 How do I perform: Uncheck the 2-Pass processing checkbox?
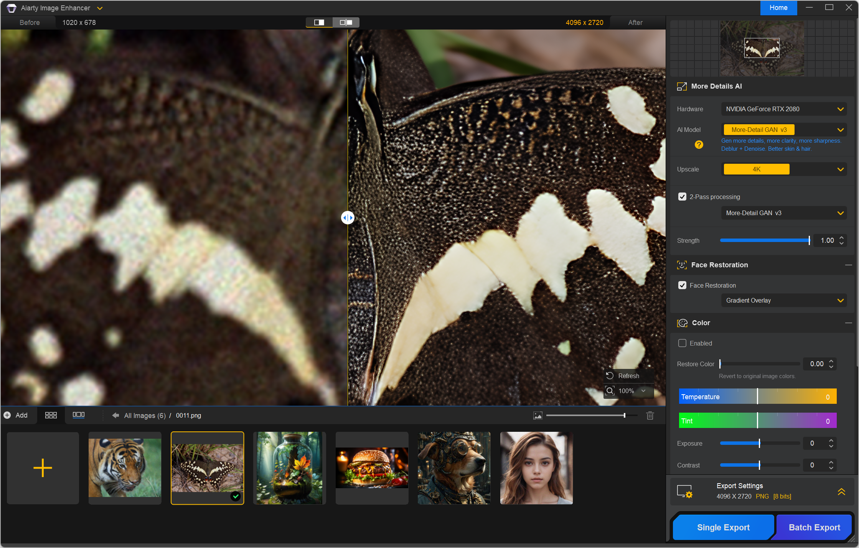click(x=682, y=197)
